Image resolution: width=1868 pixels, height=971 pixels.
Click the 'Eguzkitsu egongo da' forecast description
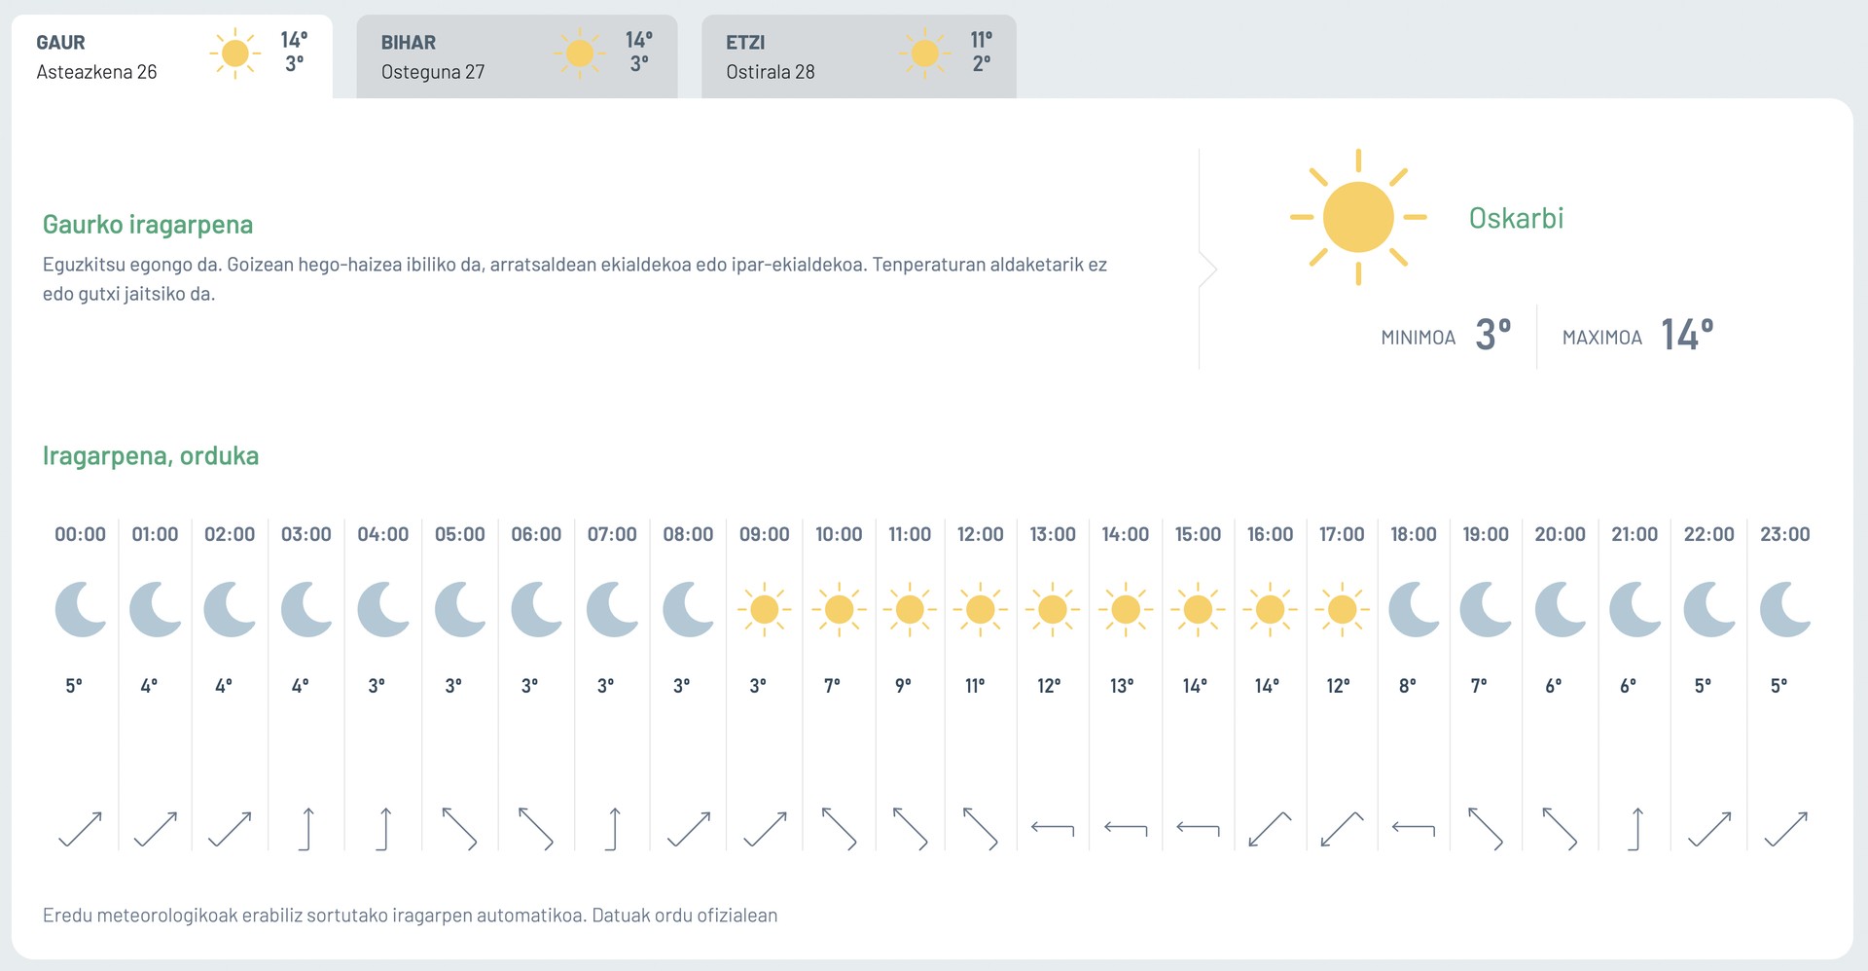coord(575,279)
